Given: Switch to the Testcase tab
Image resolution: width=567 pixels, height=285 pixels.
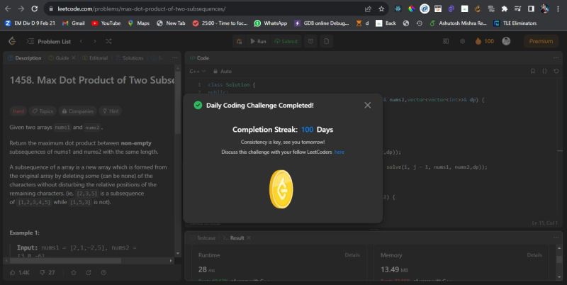Looking at the screenshot, I should click(x=203, y=238).
